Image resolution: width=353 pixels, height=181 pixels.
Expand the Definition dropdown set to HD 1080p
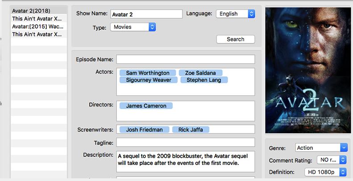coord(325,172)
